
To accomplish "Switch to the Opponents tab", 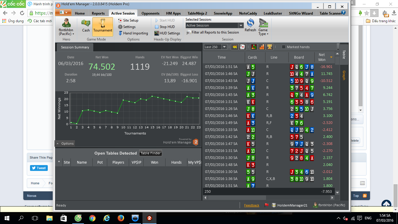I will click(x=150, y=13).
